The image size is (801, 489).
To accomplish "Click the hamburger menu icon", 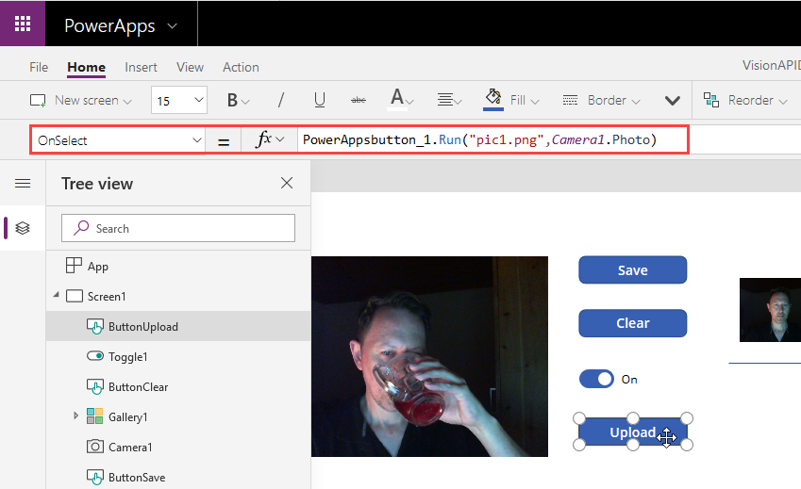I will click(x=23, y=184).
